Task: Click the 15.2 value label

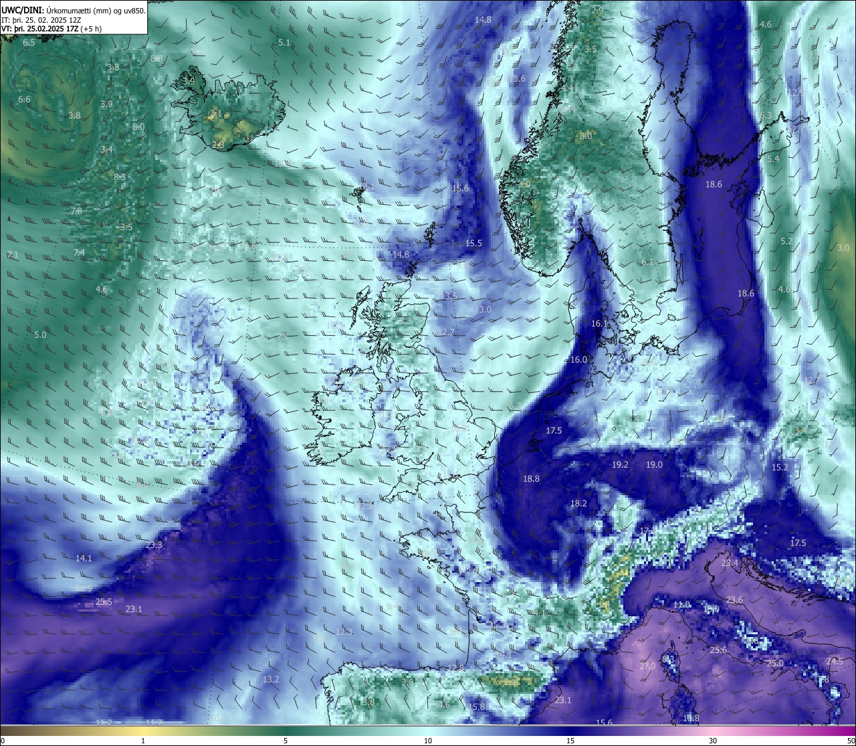Action: point(780,468)
